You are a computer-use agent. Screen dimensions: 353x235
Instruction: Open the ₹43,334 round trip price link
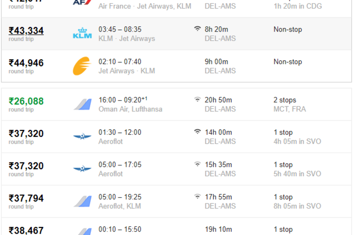tap(26, 31)
